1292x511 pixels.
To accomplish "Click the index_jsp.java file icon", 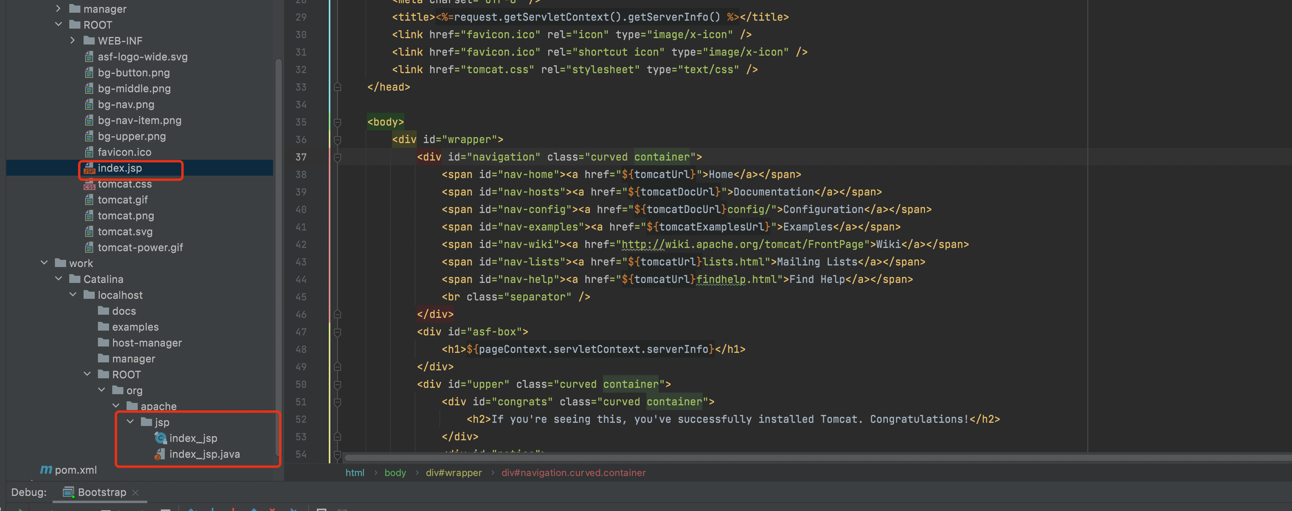I will tap(160, 454).
